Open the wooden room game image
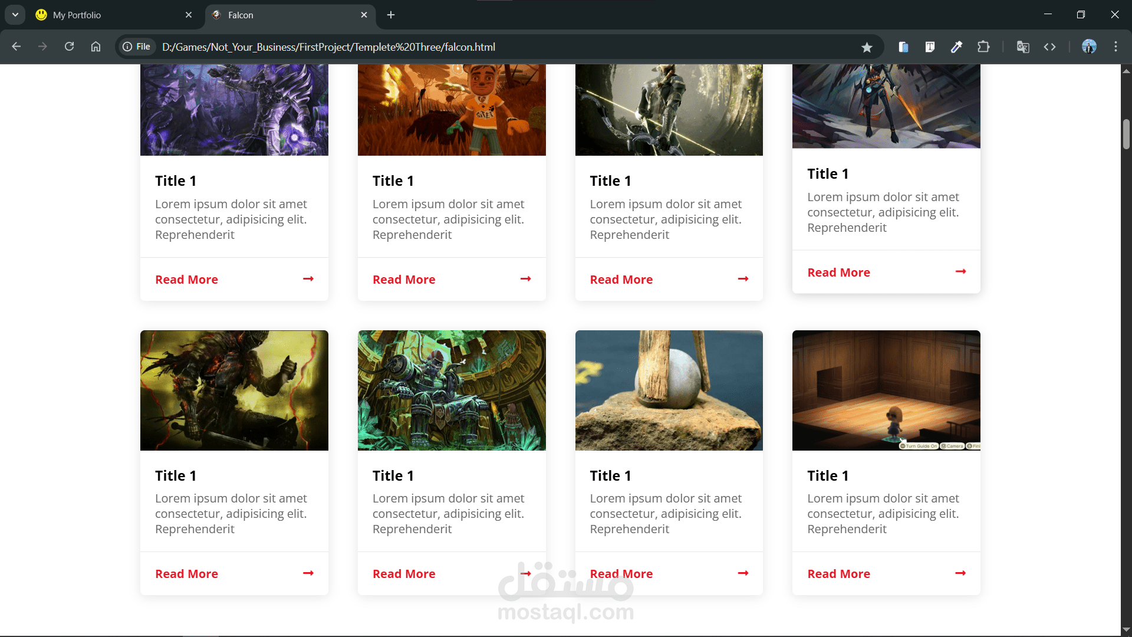This screenshot has width=1132, height=637. pyautogui.click(x=886, y=390)
